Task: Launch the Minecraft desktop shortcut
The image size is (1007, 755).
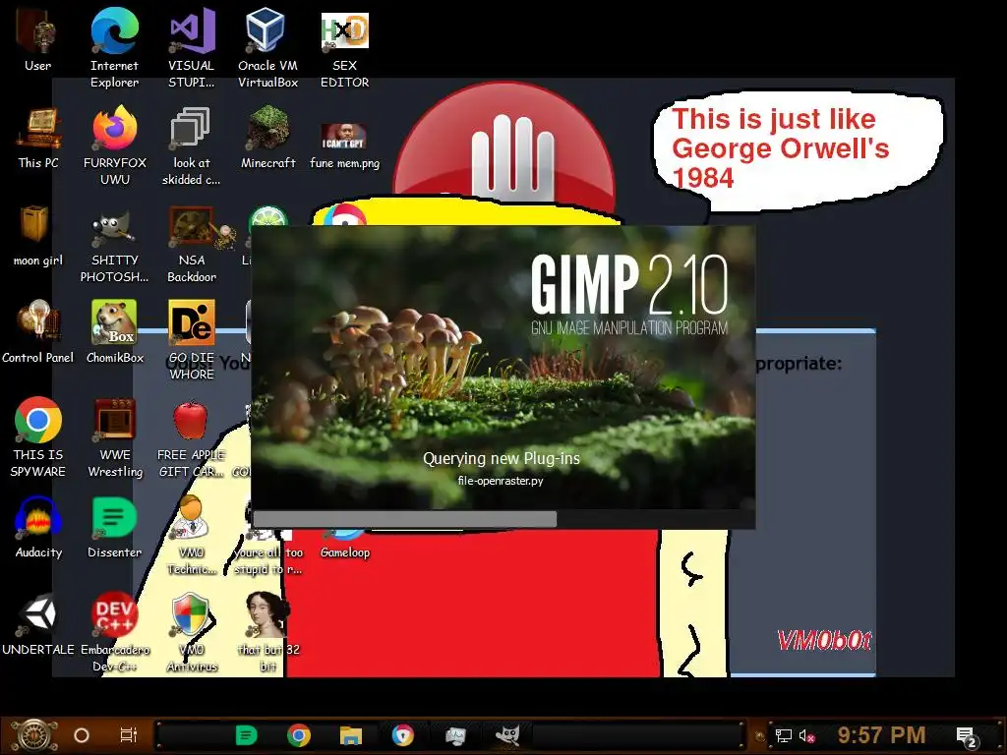Action: tap(267, 138)
